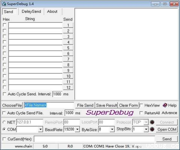180x150 pixels.
Task: Toggle the HexView checkbox
Action: pos(141,105)
